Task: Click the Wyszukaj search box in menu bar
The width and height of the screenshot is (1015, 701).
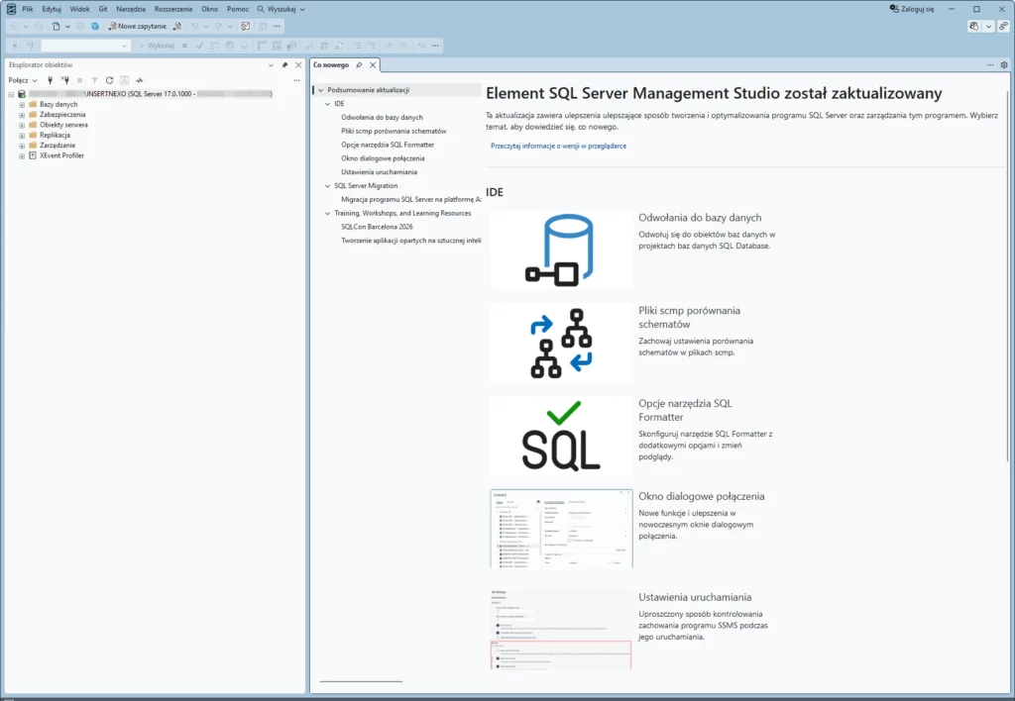Action: coord(281,9)
